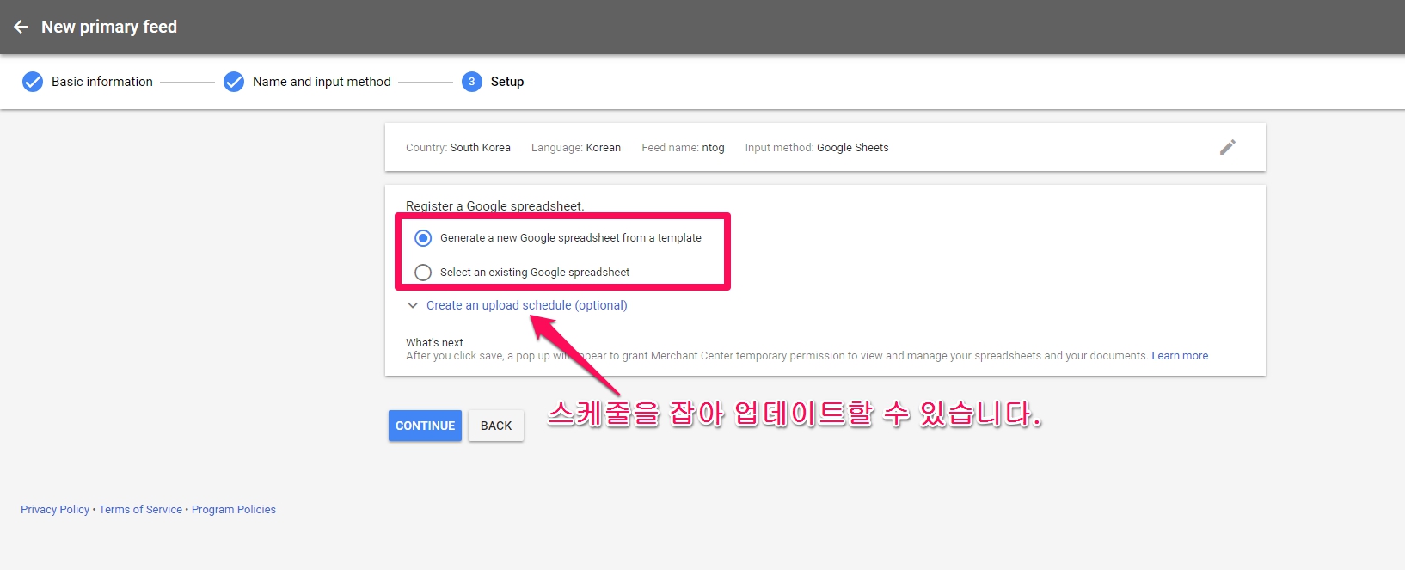This screenshot has height=570, width=1405.
Task: Click the Name and input method checkmark icon
Action: (234, 82)
